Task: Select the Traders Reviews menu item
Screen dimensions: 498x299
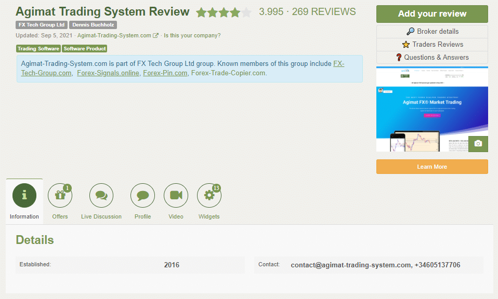Action: click(x=432, y=44)
